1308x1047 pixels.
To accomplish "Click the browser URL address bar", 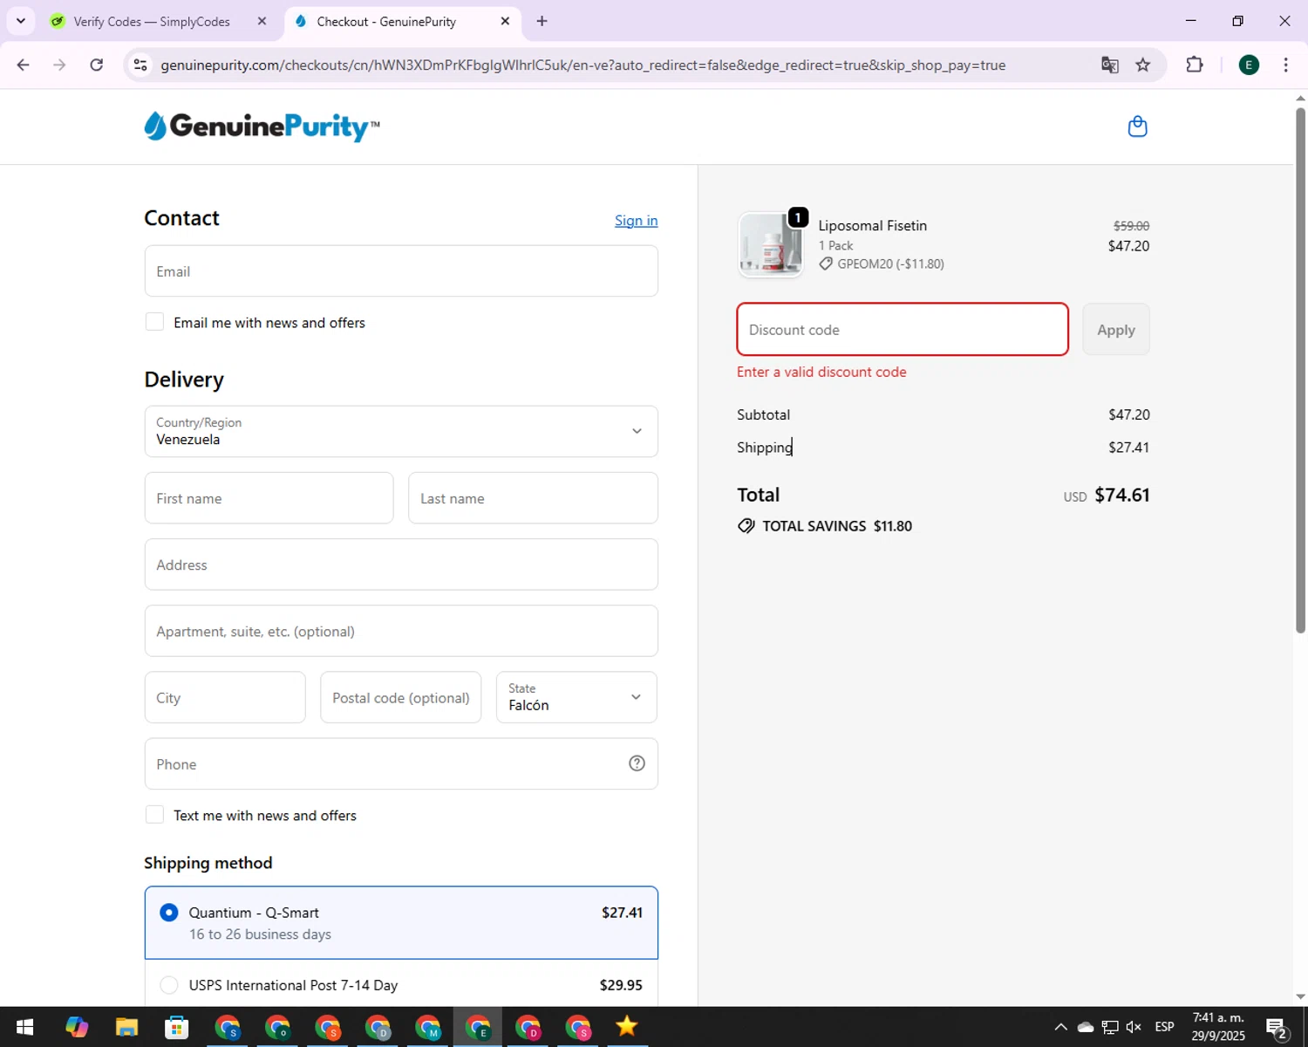I will click(x=582, y=65).
